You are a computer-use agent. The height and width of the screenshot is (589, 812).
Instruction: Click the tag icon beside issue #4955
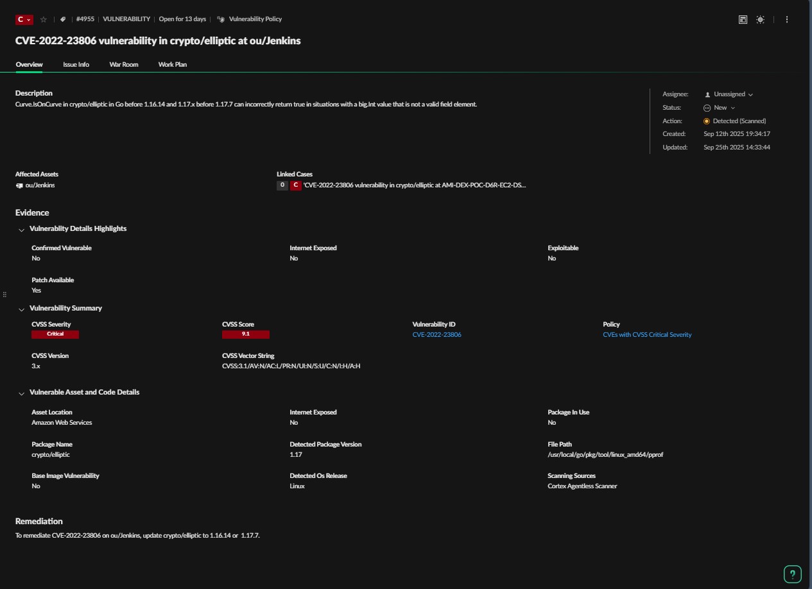tap(63, 19)
